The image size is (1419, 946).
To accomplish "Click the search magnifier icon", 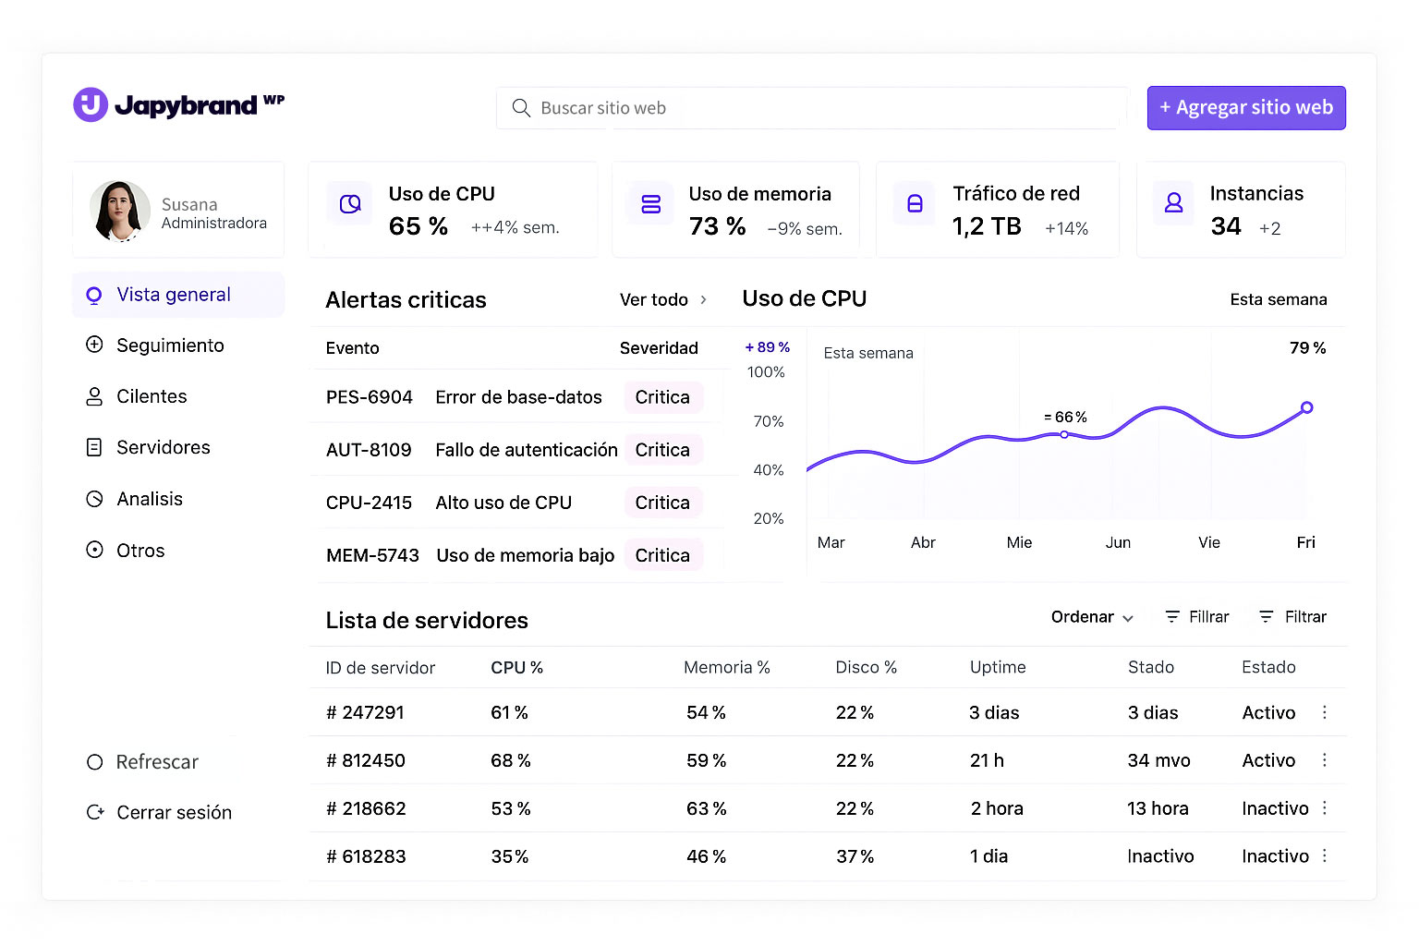I will (x=521, y=108).
